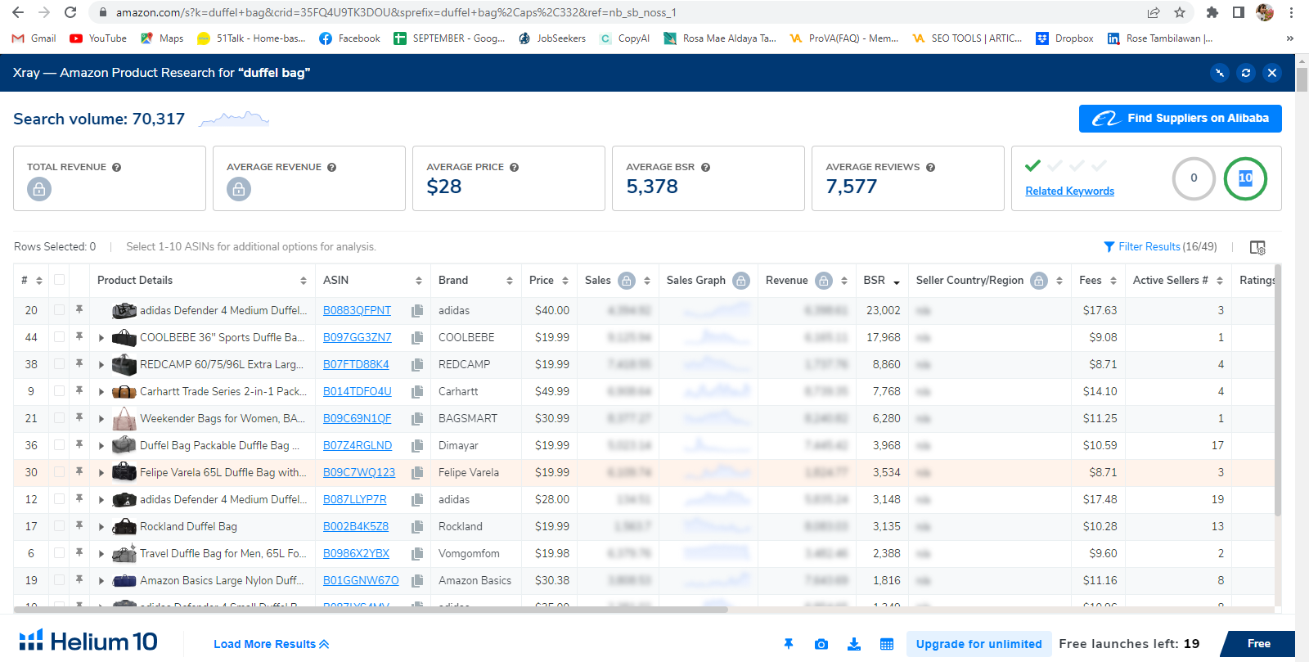The height and width of the screenshot is (662, 1309).
Task: Expand the COOLBEBE 36" Sports Duffle row
Action: (101, 338)
